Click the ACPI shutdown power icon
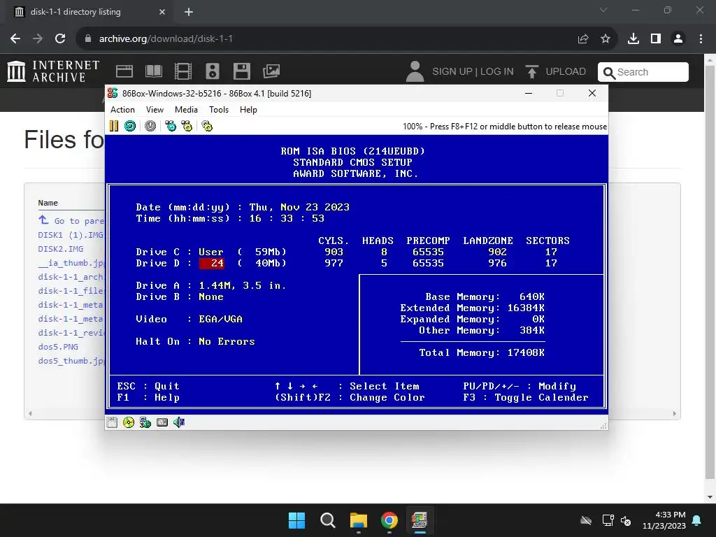Viewport: 716px width, 537px height. click(x=150, y=126)
